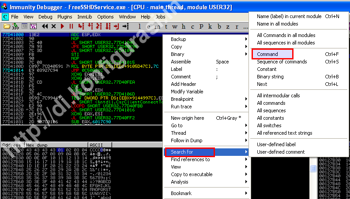Click the Step over red arrow icon
350x199 pixels.
click(90, 26)
